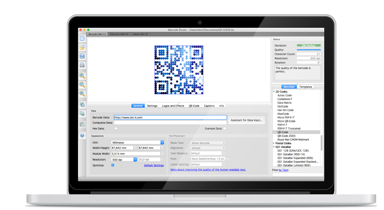Image resolution: width=384 pixels, height=210 pixels.
Task: Click the Assistant for Data Input button
Action: pos(246,120)
